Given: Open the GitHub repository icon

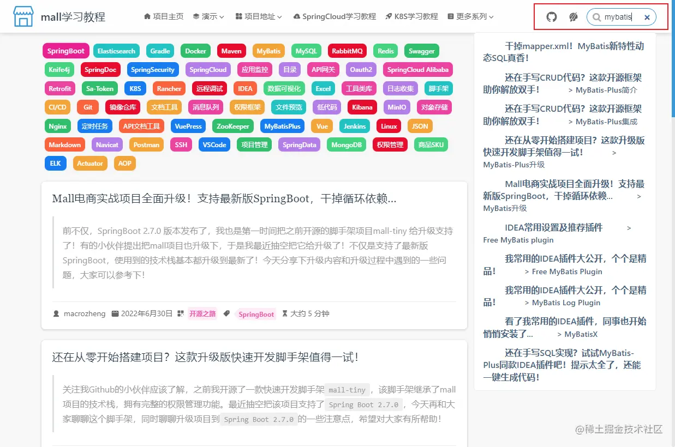Looking at the screenshot, I should point(552,17).
